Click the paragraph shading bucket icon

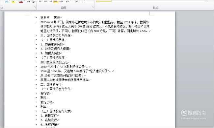tap(76, 1)
